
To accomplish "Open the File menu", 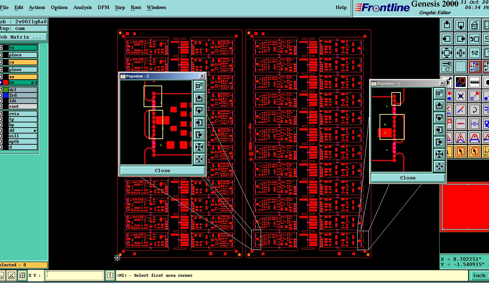I will [4, 7].
